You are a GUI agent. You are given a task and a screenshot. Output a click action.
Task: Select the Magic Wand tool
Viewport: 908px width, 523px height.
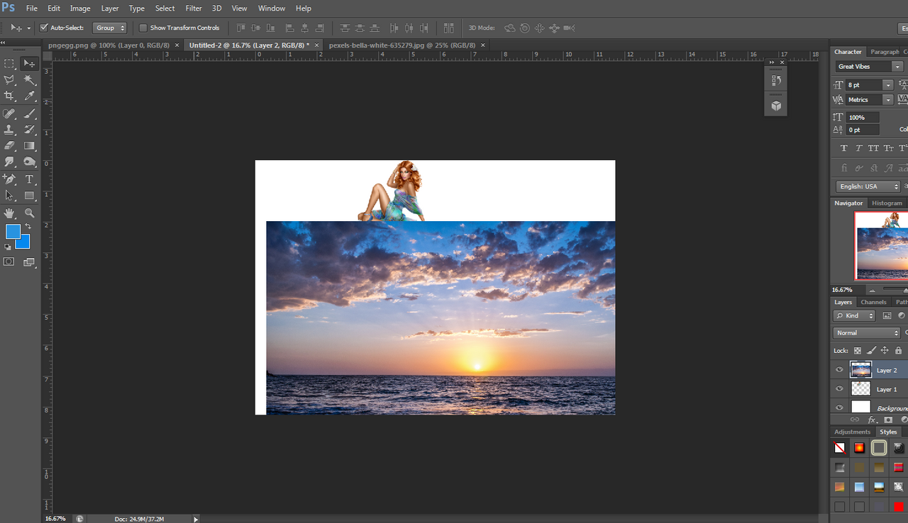pyautogui.click(x=30, y=80)
